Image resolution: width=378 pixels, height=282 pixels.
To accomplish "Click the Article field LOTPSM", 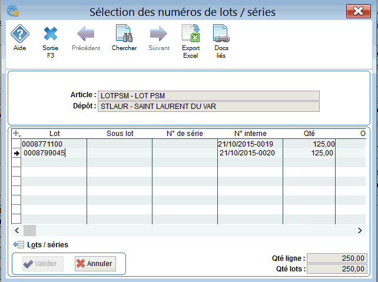I will coord(208,95).
